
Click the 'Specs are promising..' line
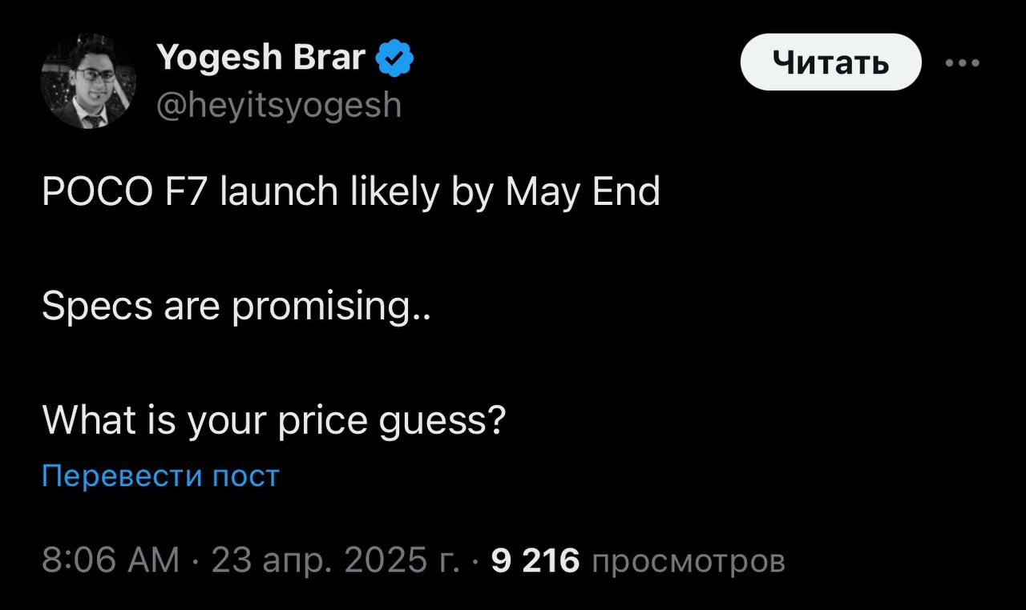[236, 307]
